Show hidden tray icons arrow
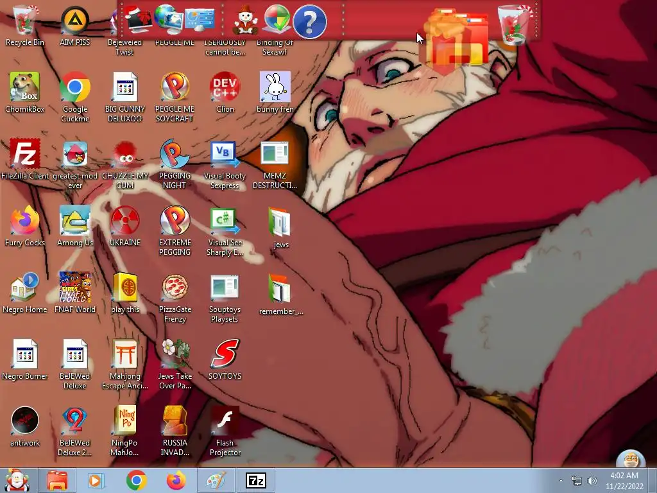Image resolution: width=657 pixels, height=493 pixels. (x=561, y=480)
